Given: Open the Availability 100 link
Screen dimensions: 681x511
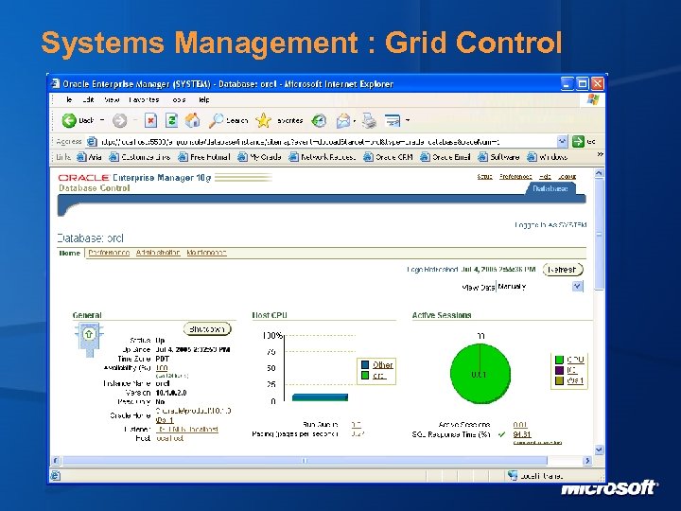Looking at the screenshot, I should [162, 368].
